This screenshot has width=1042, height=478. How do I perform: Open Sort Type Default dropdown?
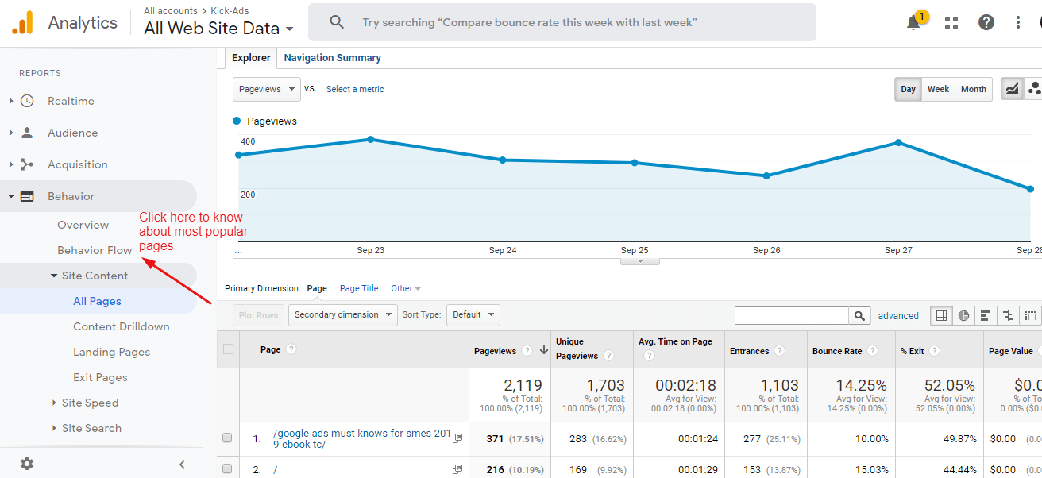click(x=473, y=314)
